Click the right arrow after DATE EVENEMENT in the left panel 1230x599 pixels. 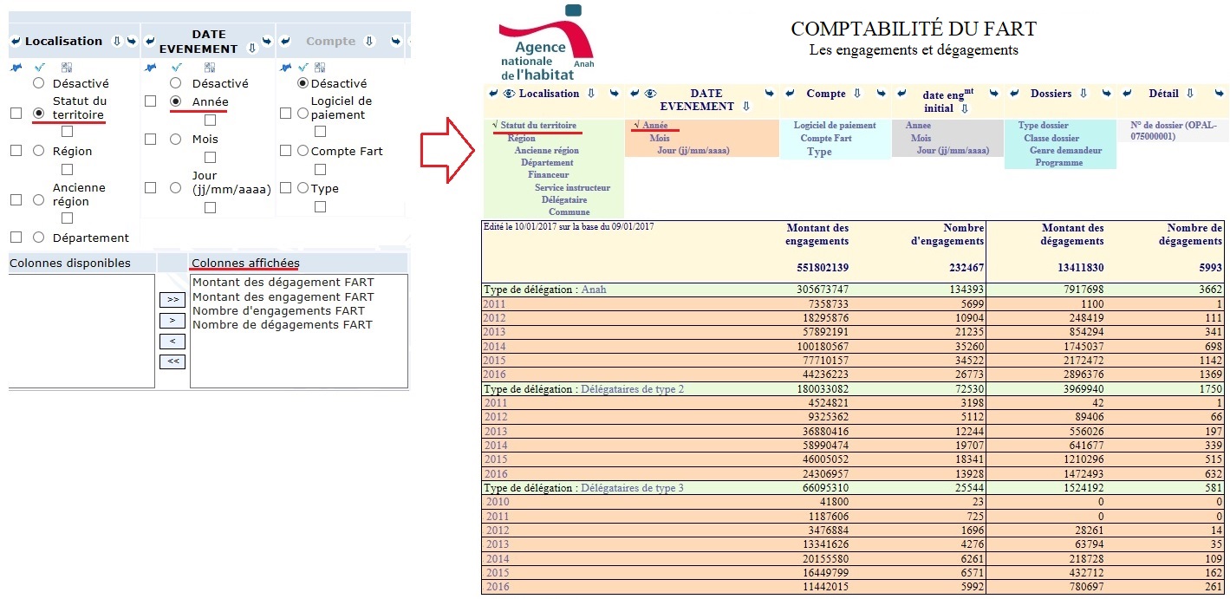tap(266, 41)
